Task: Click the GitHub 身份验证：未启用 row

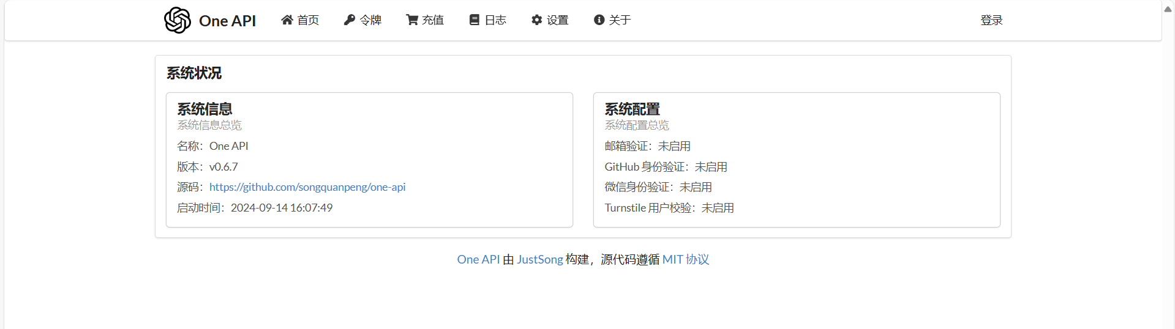Action: 666,167
